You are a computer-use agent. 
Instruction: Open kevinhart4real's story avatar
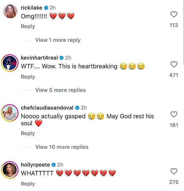(10, 63)
